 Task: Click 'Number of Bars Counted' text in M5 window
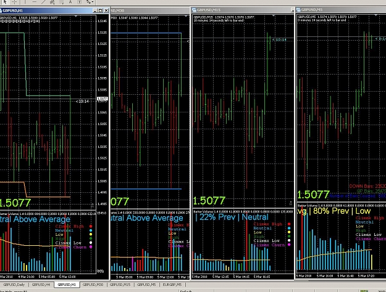click(358, 197)
